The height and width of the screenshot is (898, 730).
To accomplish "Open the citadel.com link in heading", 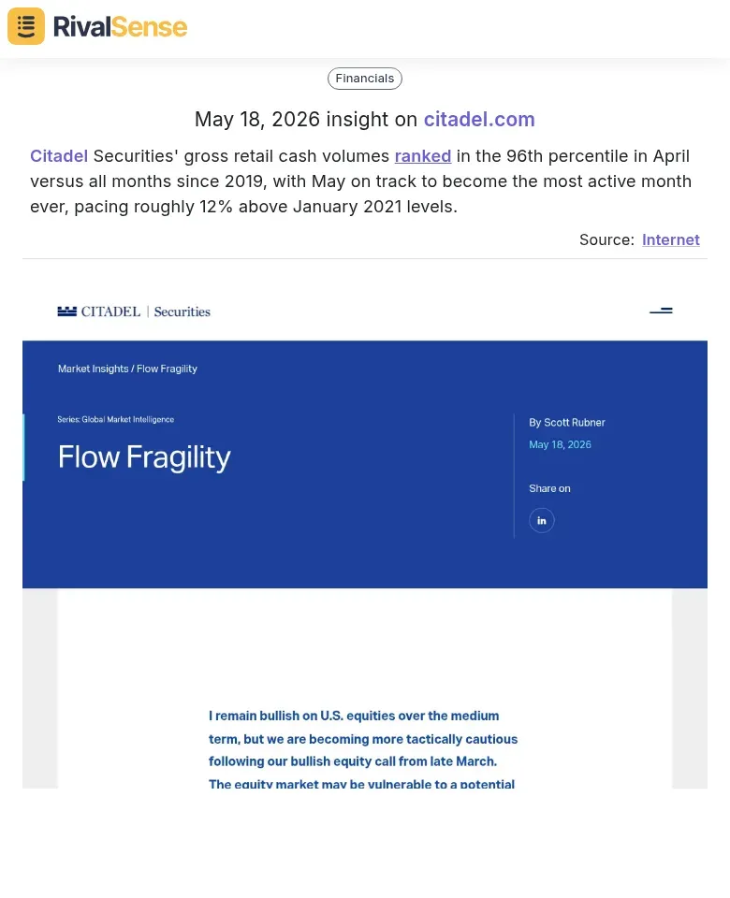I will point(479,119).
